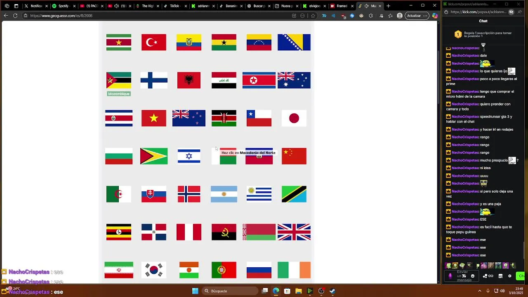Click NachoCrispetas username on 'dale' message
This screenshot has width=528, height=297.
(x=465, y=56)
